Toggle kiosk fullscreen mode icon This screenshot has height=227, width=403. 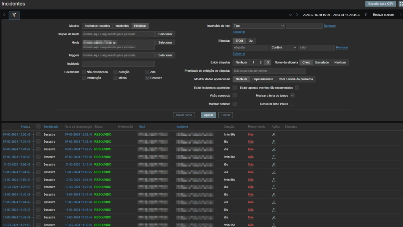(x=401, y=4)
